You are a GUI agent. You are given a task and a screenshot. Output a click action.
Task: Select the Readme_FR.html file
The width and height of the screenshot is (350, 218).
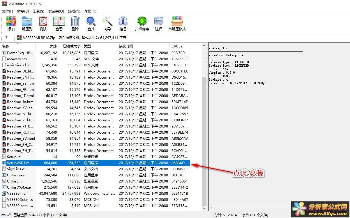(21, 89)
